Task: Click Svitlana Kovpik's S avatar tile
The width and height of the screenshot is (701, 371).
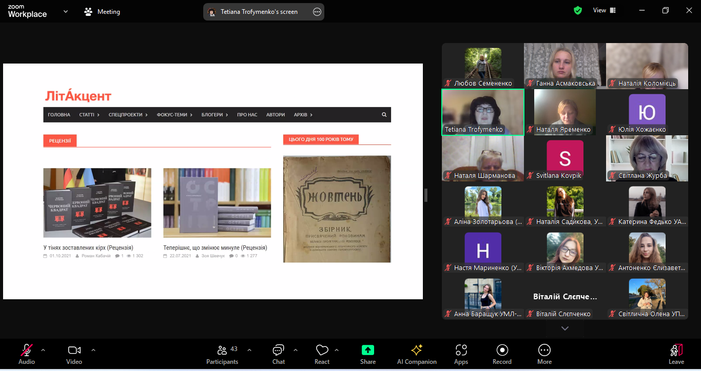Action: click(565, 158)
